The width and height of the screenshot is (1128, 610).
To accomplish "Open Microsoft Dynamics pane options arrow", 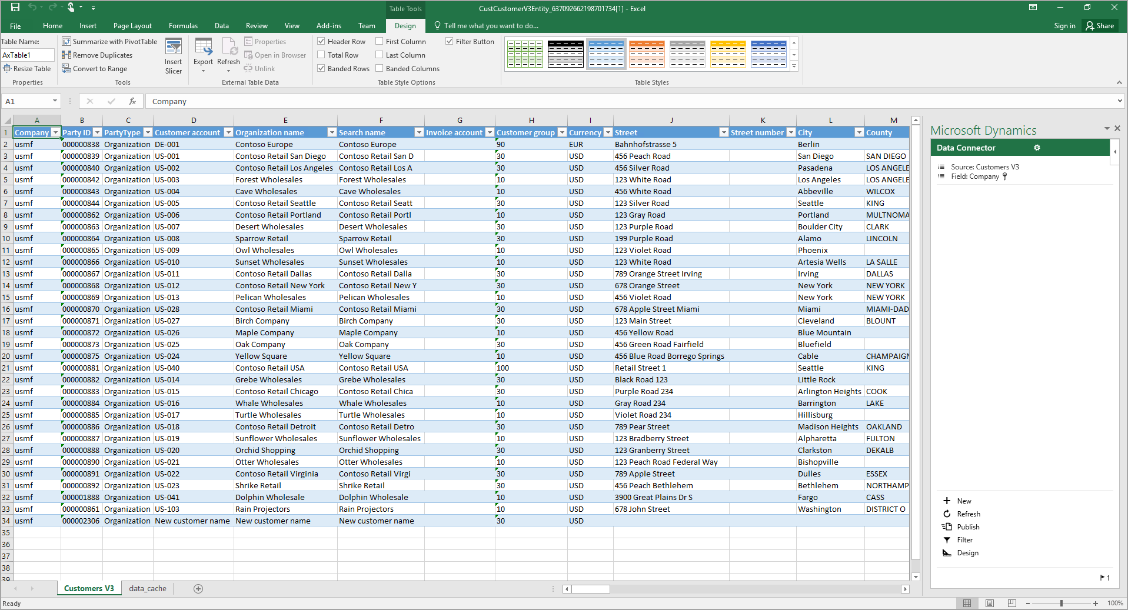I will click(x=1107, y=128).
